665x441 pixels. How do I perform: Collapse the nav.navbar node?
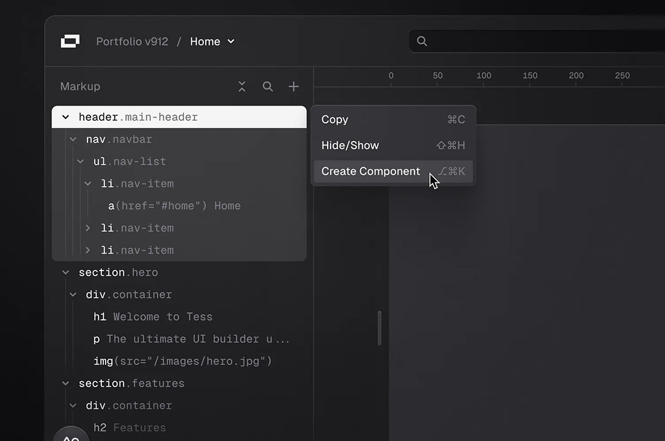[x=73, y=139]
